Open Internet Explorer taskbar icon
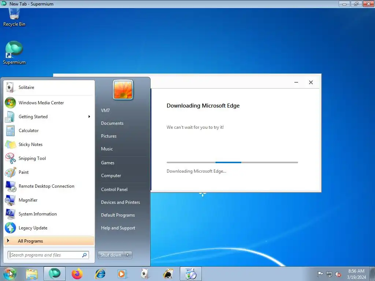Image resolution: width=375 pixels, height=281 pixels. 100,274
